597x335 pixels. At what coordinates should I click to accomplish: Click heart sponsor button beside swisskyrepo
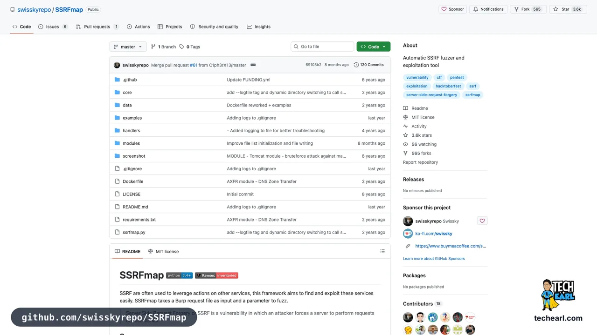tap(482, 221)
